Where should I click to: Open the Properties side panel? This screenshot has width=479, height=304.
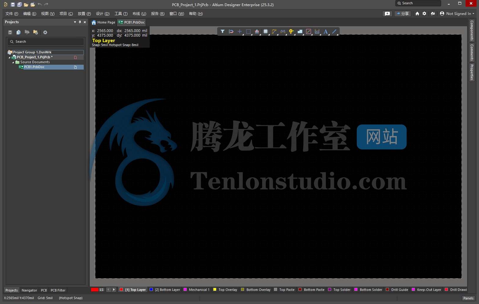pyautogui.click(x=472, y=72)
